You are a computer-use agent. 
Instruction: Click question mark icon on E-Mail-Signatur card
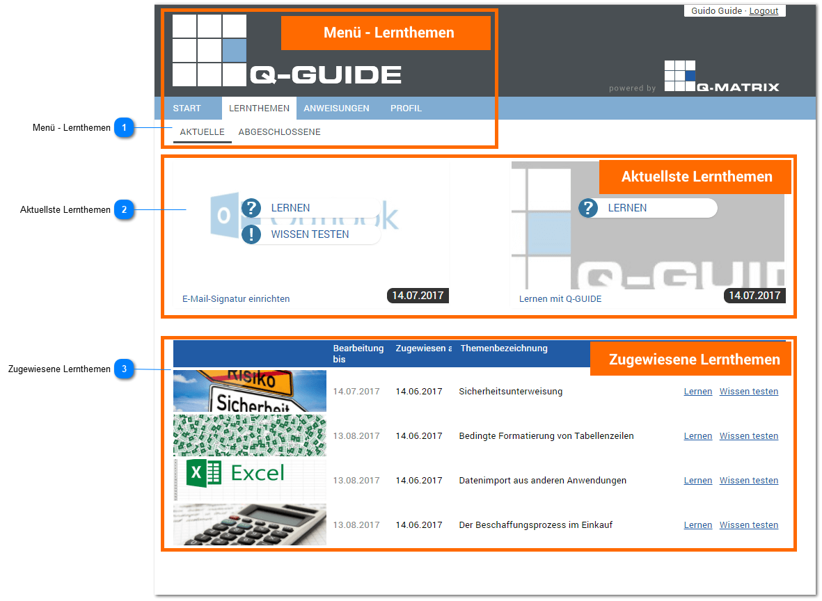point(251,208)
